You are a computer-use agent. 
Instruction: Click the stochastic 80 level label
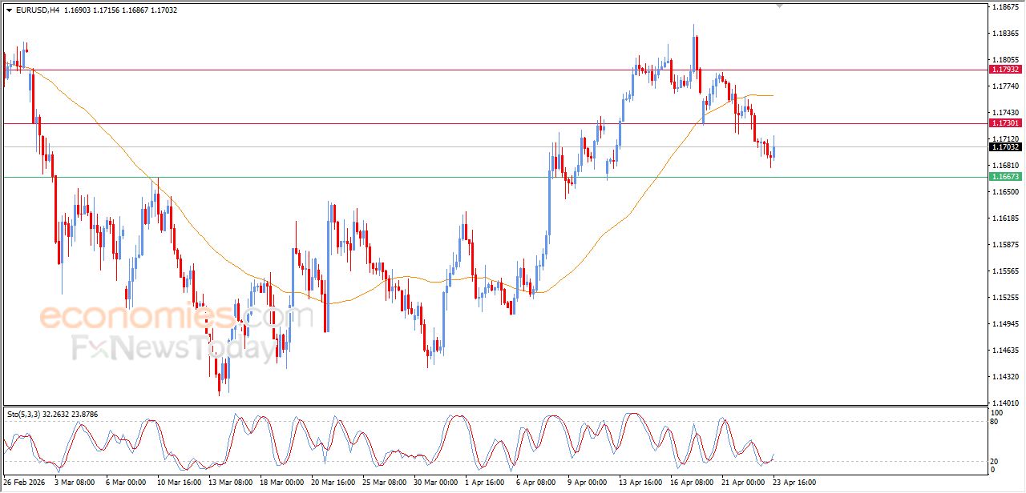996,421
